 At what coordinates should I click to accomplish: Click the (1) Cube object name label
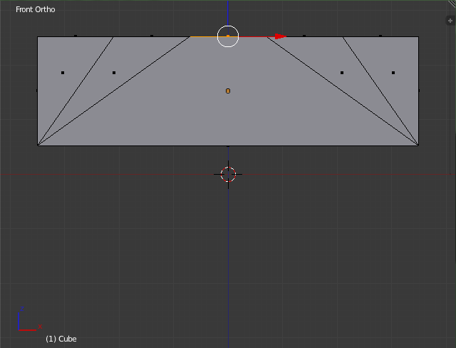coord(61,339)
